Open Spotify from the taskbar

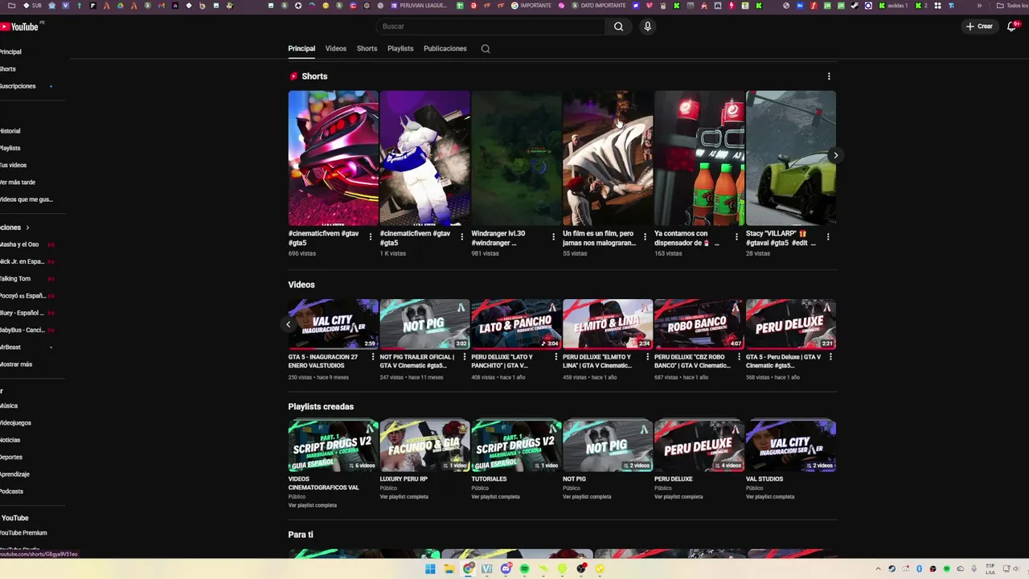524,569
